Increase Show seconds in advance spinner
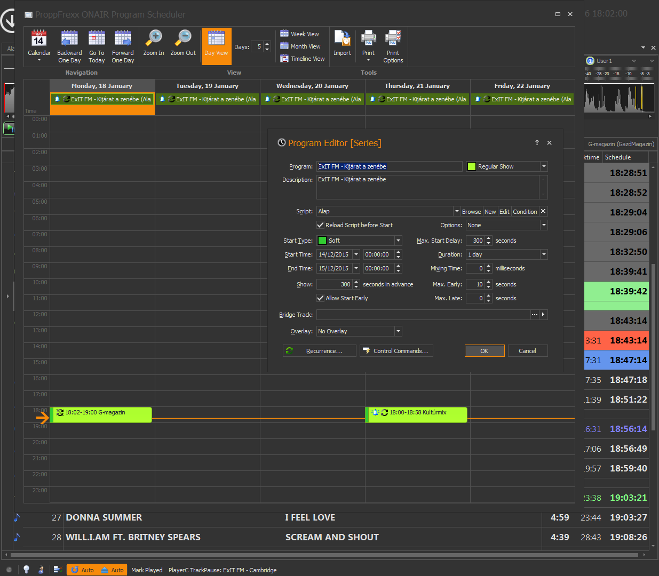The height and width of the screenshot is (576, 659). pyautogui.click(x=356, y=282)
